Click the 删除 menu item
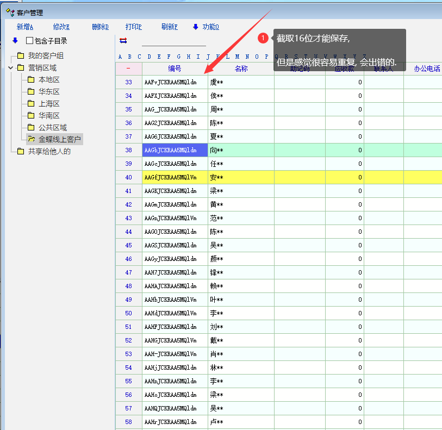This screenshot has height=430, width=442. click(x=100, y=27)
